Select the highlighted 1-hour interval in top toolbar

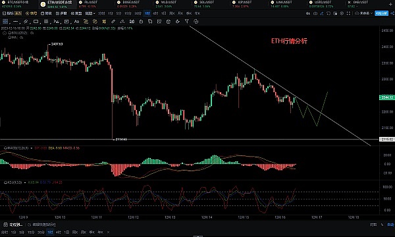tap(147, 13)
